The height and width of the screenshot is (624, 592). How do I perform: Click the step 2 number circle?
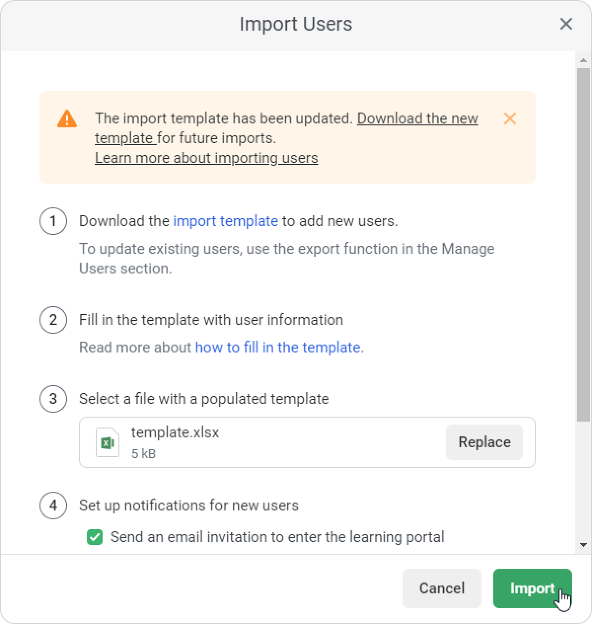click(53, 320)
